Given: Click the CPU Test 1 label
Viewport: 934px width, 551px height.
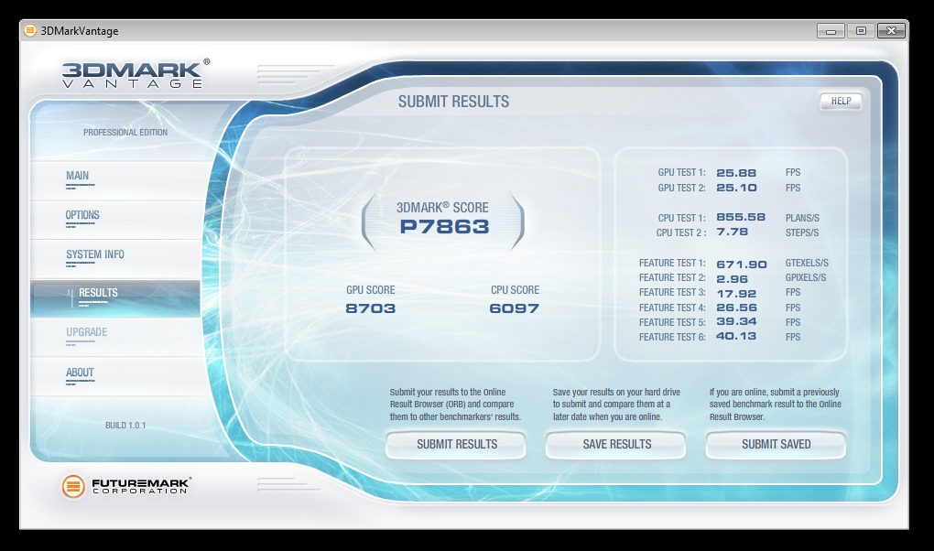Looking at the screenshot, I should [x=681, y=218].
